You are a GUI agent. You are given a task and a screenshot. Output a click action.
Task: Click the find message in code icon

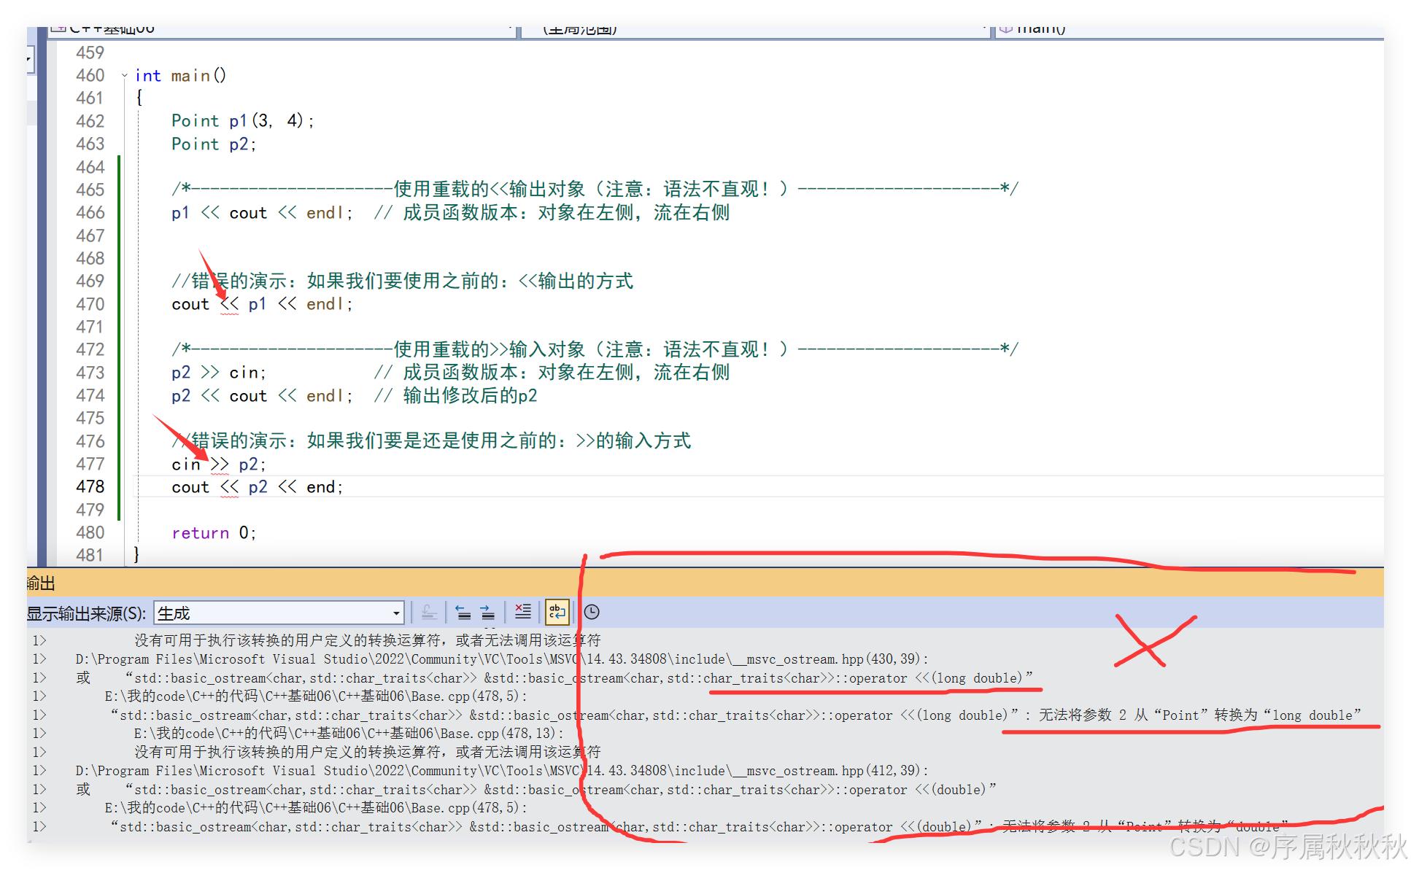(x=429, y=612)
